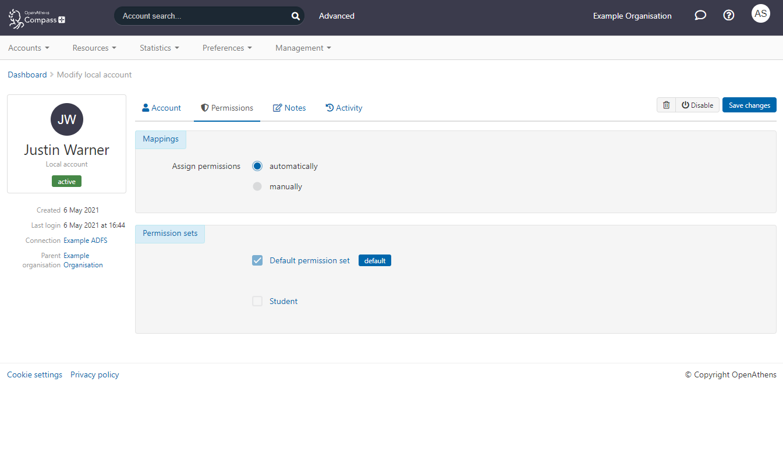Image resolution: width=783 pixels, height=470 pixels.
Task: Open the Resources dropdown menu
Action: tap(94, 48)
